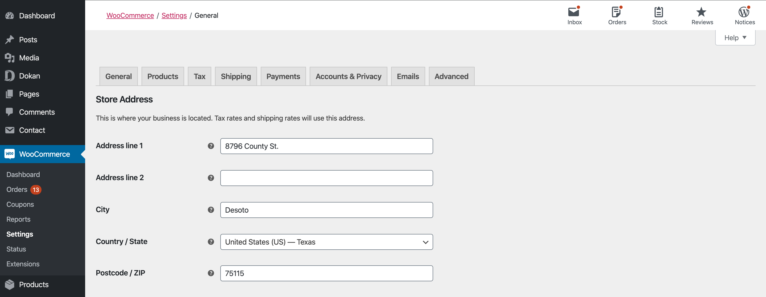Screen dimensions: 766x297
Task: Switch to the Payments settings tab
Action: (283, 76)
